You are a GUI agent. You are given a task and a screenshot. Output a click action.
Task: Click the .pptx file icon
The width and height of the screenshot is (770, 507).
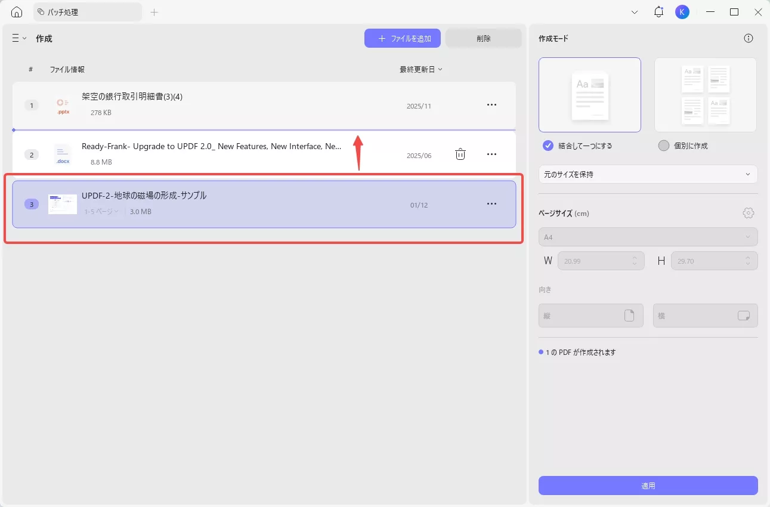[63, 106]
